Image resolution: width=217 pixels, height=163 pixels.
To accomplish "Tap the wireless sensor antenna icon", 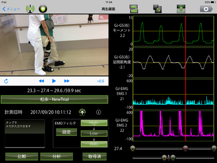I will tap(30, 9).
